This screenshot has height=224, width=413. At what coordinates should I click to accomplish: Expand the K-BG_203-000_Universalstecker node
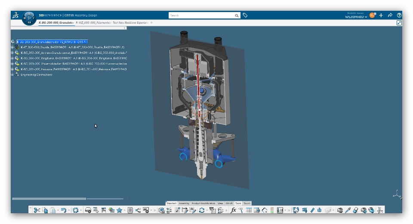12,64
